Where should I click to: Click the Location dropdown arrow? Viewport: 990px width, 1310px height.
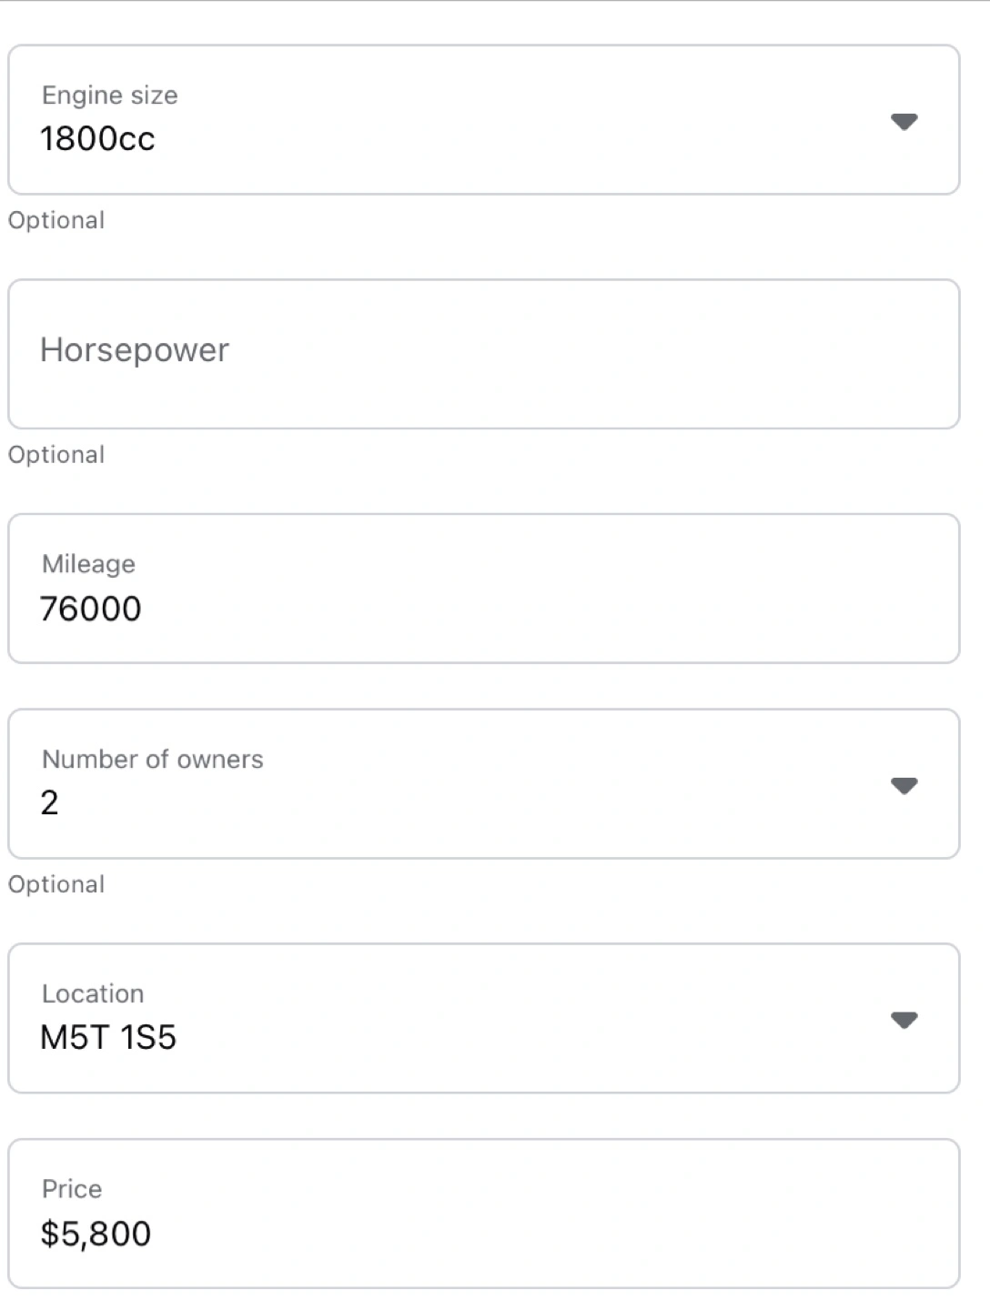click(x=904, y=1020)
